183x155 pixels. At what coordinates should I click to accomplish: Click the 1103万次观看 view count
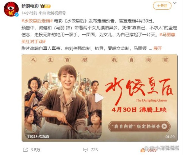38,136
